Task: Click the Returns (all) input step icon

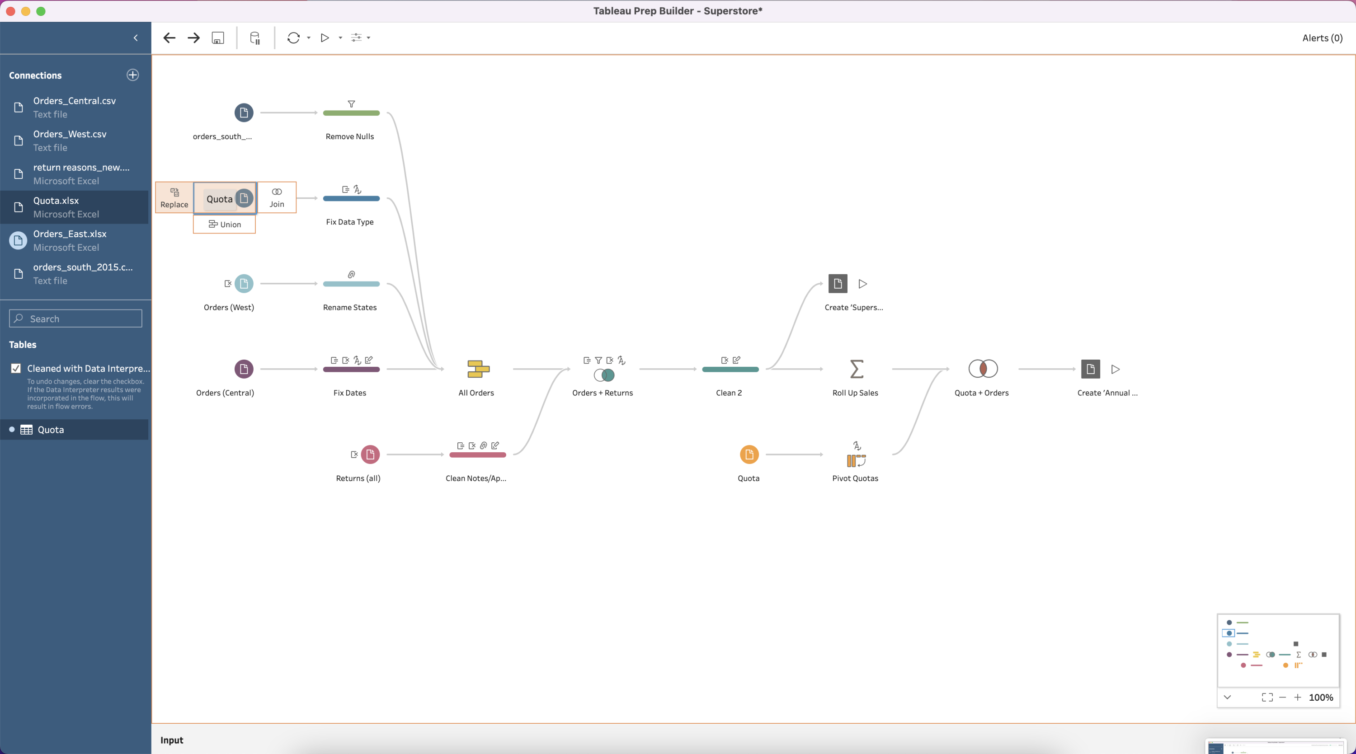Action: click(x=370, y=454)
